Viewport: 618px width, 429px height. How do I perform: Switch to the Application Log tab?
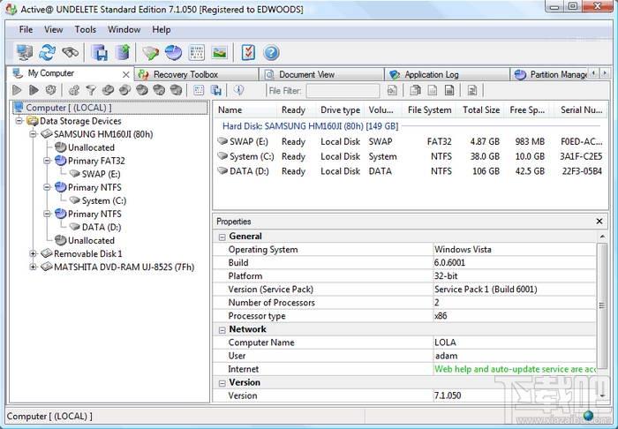[x=447, y=74]
